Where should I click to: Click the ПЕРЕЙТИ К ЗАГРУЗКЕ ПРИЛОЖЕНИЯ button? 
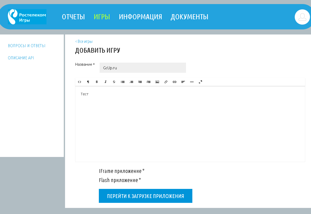146,196
